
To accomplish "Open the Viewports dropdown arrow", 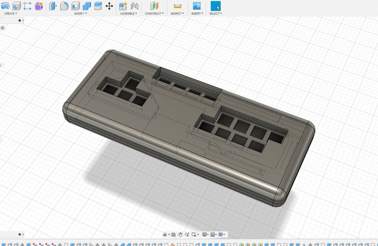I will (x=224, y=235).
